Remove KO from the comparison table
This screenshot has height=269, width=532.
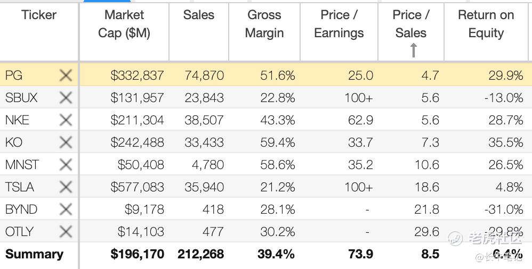[x=66, y=142]
